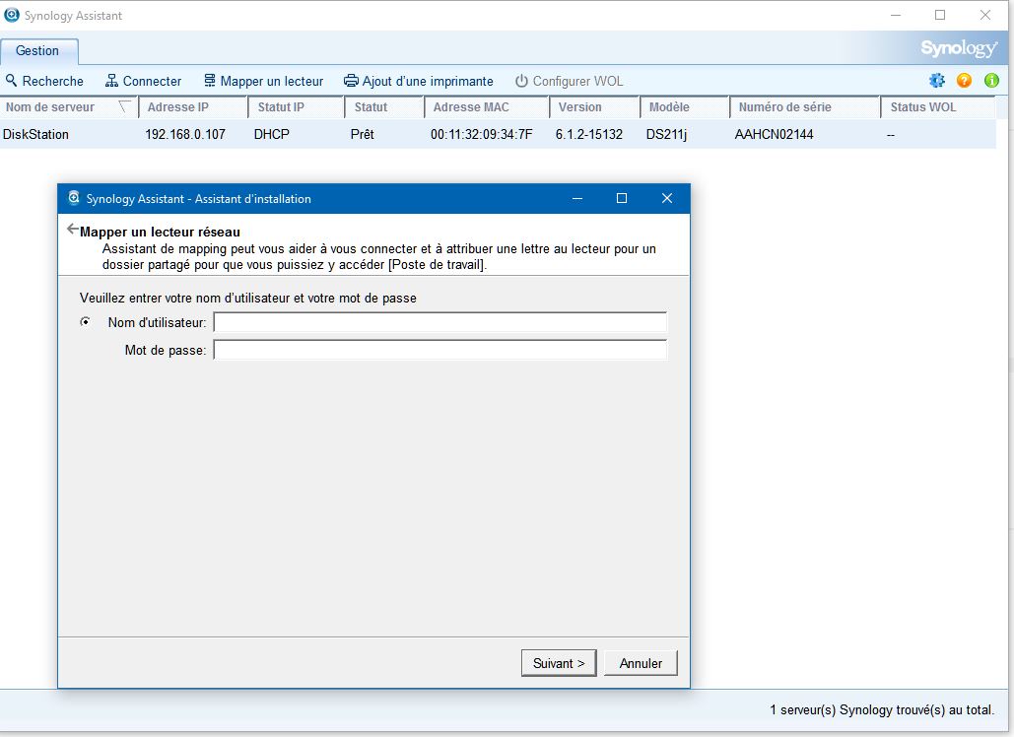Screen dimensions: 1014x737
Task: Click the Annuler button
Action: (x=641, y=663)
